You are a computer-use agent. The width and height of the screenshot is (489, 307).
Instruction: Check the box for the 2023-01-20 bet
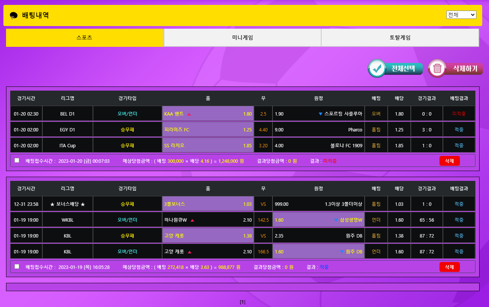[17, 160]
